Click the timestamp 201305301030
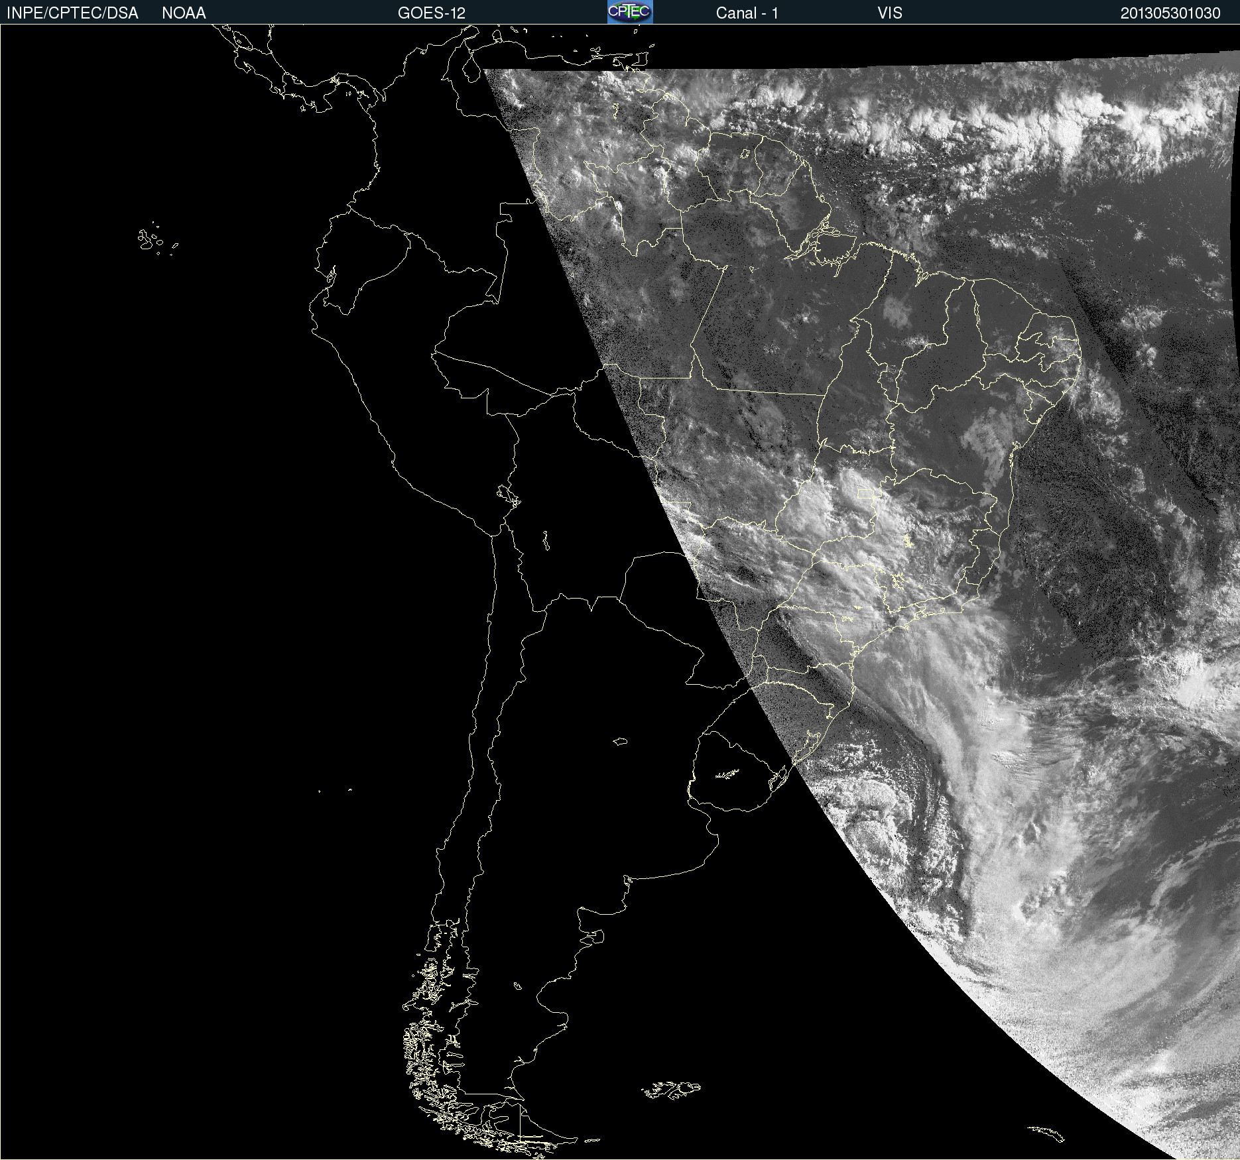 1170,13
